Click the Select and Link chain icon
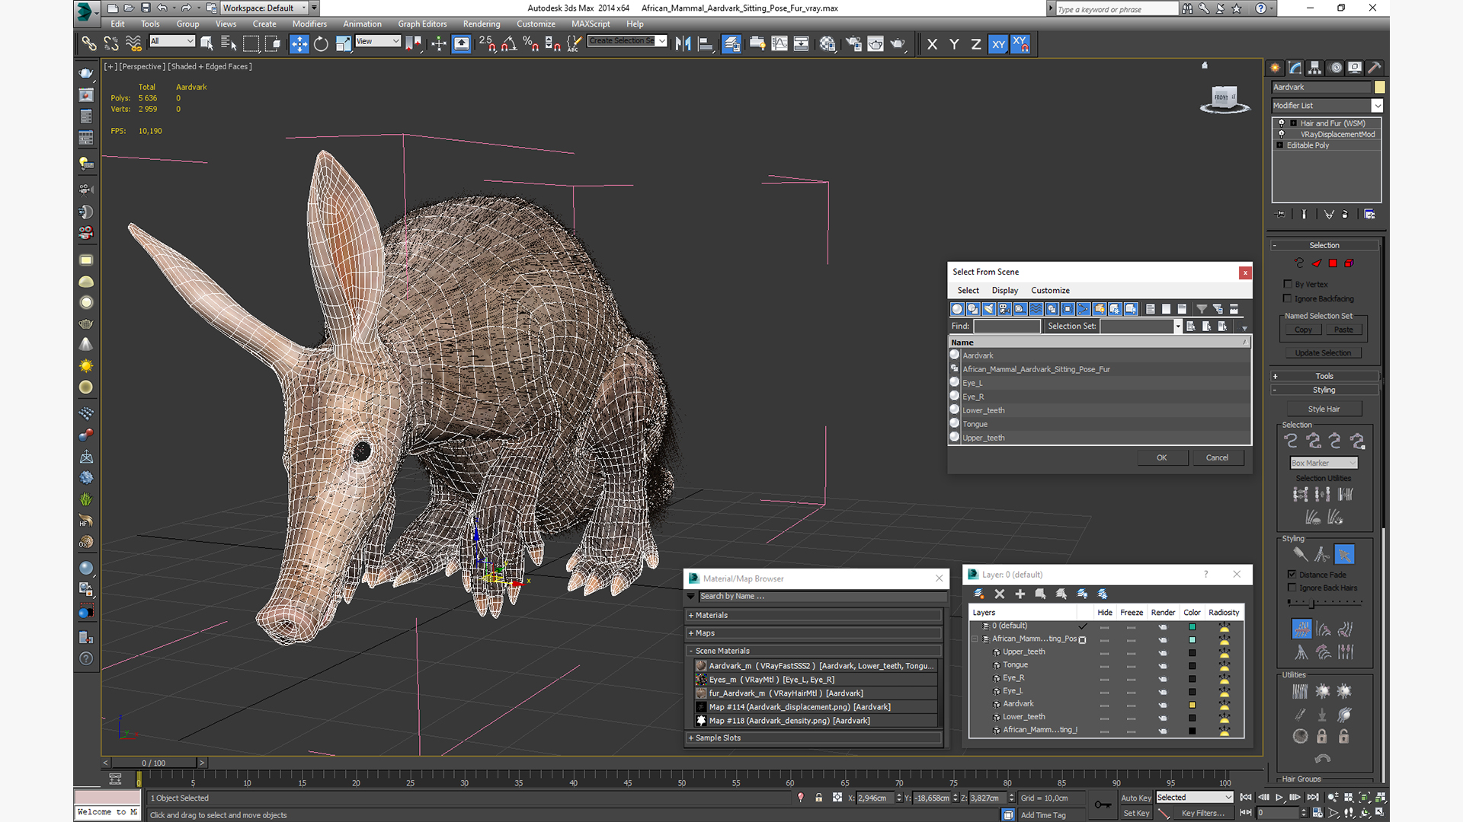Image resolution: width=1463 pixels, height=822 pixels. [89, 44]
